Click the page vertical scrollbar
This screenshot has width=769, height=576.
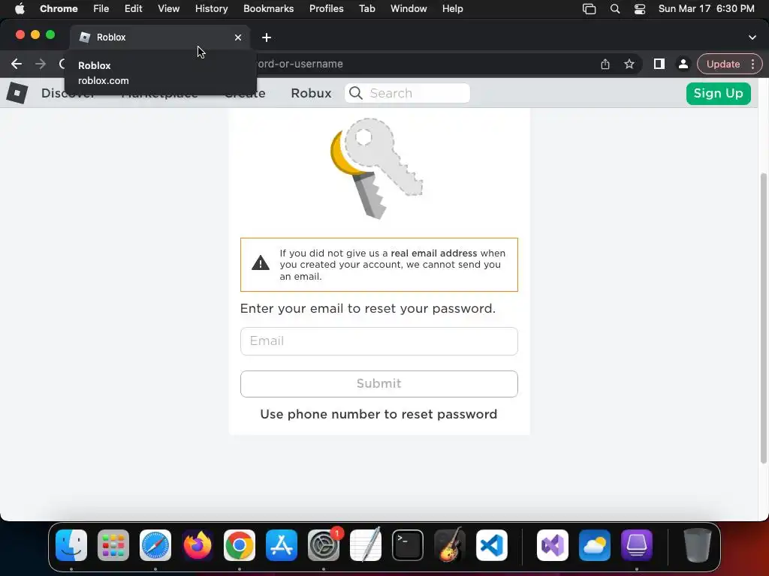764,318
